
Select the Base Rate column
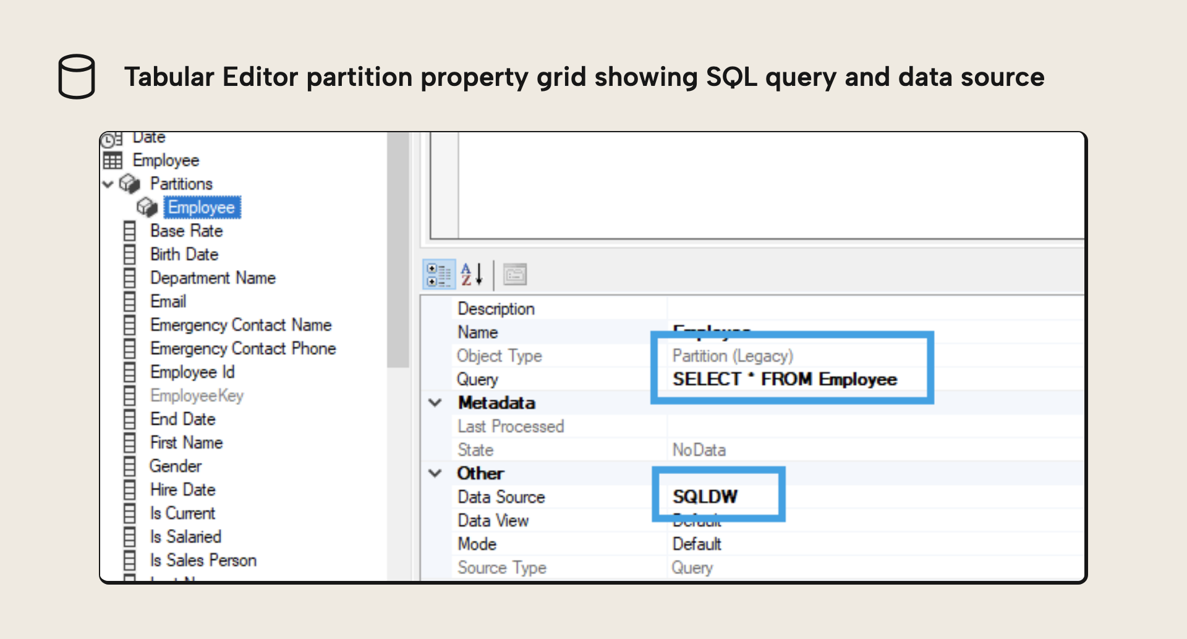[186, 231]
